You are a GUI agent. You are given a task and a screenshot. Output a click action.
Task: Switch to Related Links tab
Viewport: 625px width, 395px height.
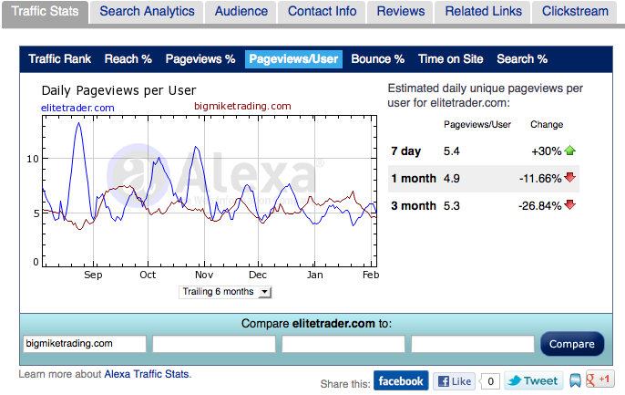(483, 12)
